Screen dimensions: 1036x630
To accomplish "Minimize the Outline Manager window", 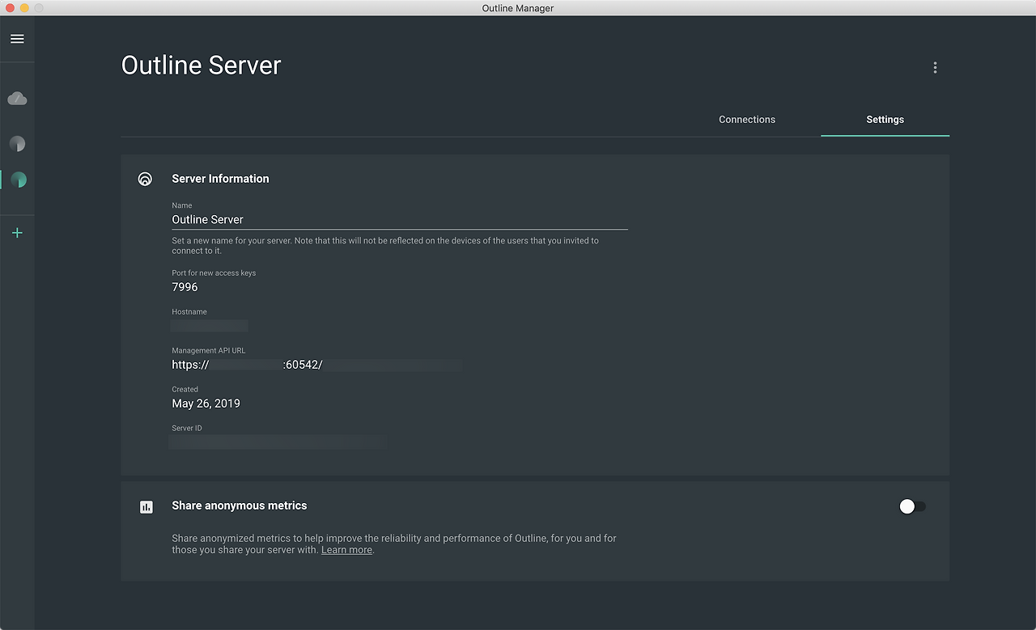I will (x=24, y=8).
